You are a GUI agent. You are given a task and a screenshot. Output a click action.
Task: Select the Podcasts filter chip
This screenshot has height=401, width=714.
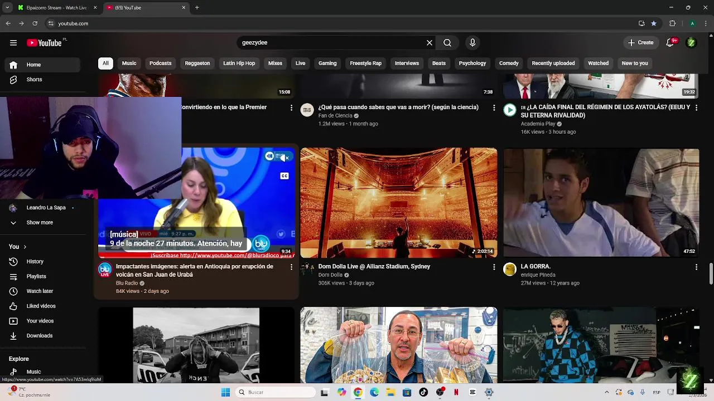click(x=160, y=63)
